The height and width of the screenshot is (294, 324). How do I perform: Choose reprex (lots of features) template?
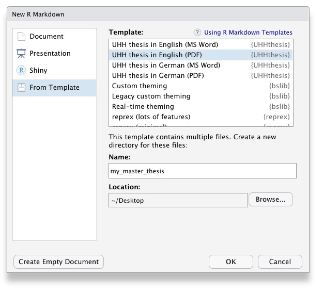(x=201, y=117)
